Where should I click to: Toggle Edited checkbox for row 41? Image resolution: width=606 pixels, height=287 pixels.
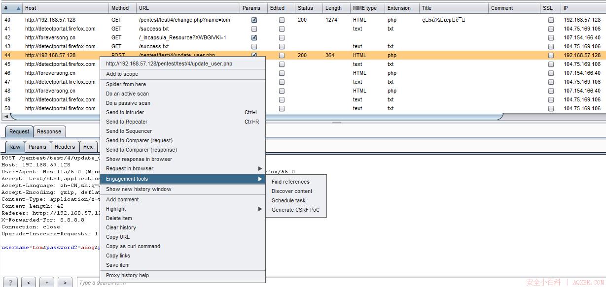(x=282, y=29)
